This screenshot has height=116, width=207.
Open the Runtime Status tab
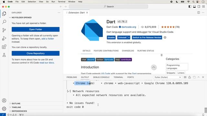point(146,51)
